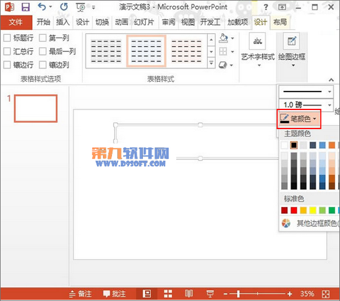
Task: Click the PowerPoint application logo icon
Action: tap(9, 7)
